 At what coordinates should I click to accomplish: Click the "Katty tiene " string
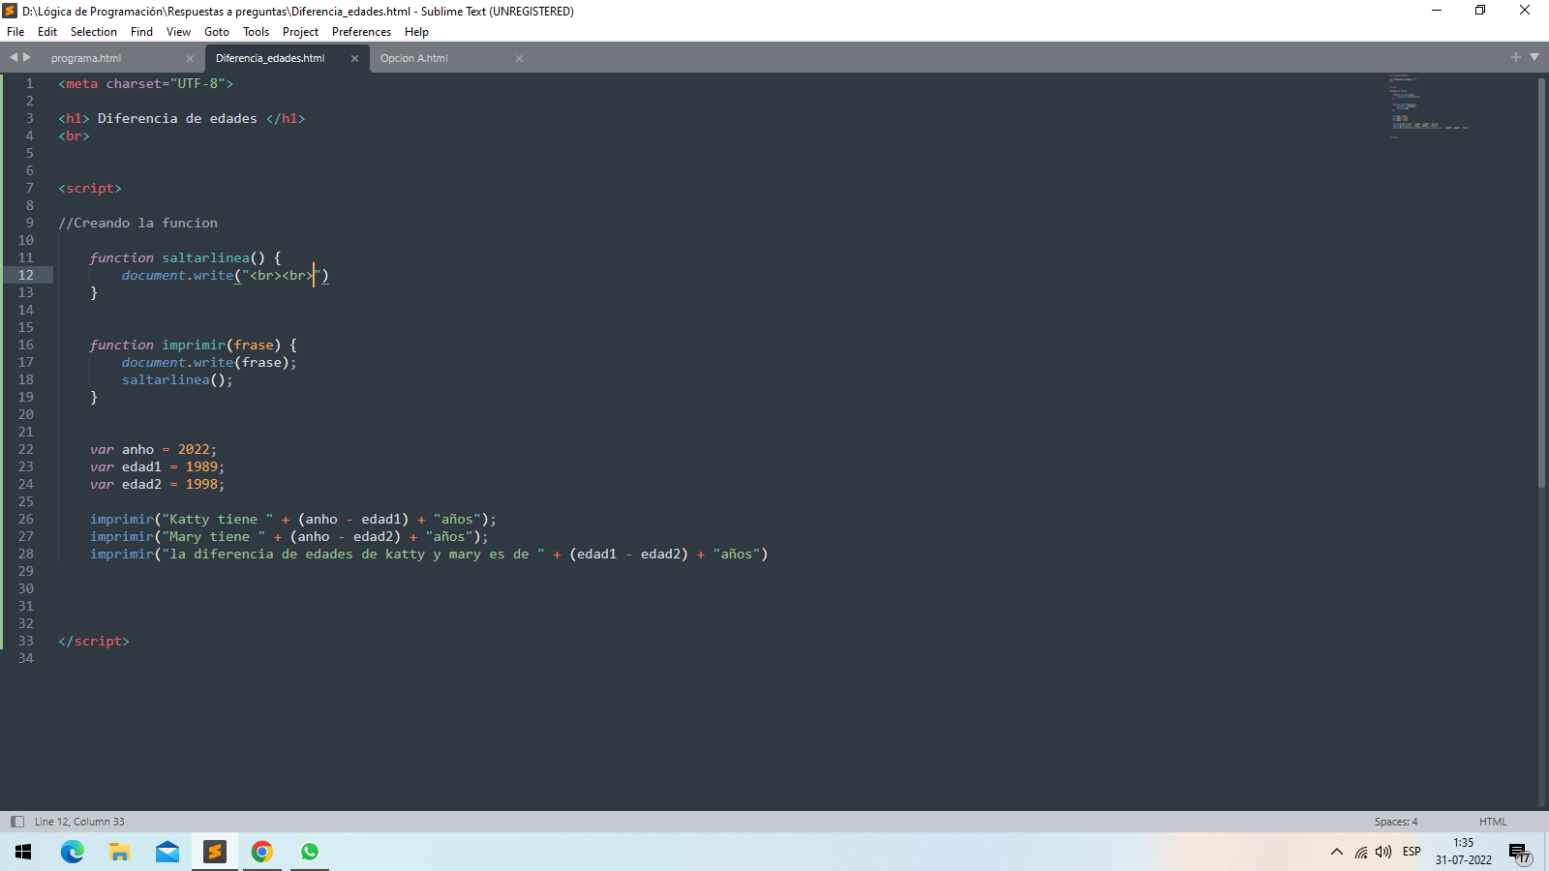(218, 520)
